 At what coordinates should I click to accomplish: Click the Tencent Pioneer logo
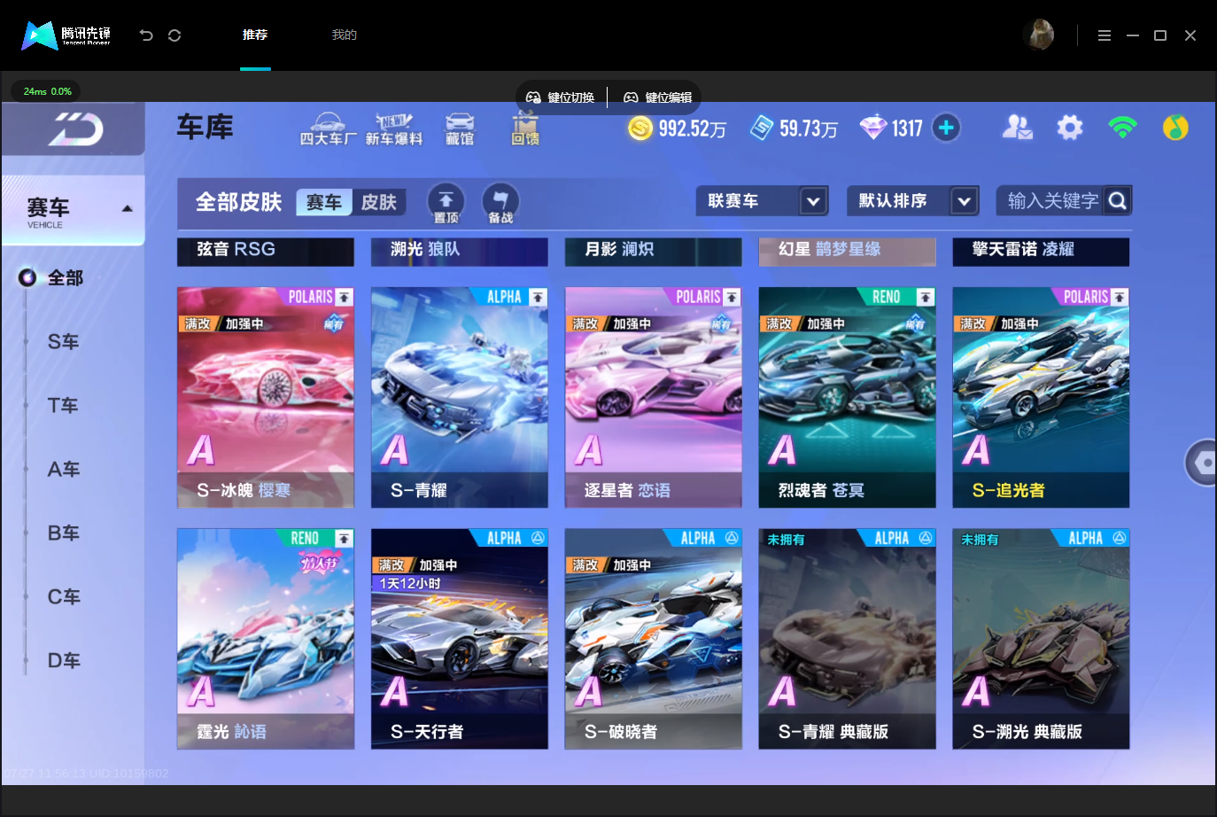click(x=66, y=35)
